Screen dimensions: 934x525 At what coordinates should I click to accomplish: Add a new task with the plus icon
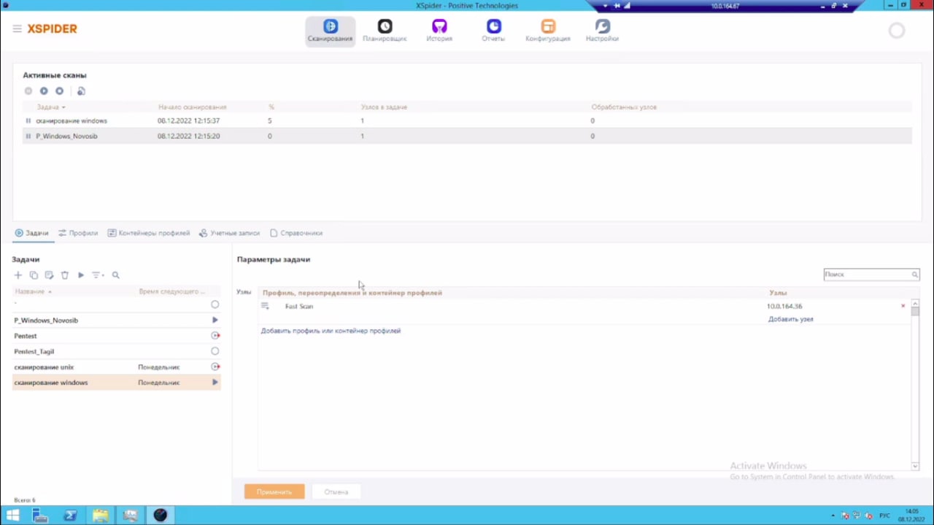(x=18, y=275)
